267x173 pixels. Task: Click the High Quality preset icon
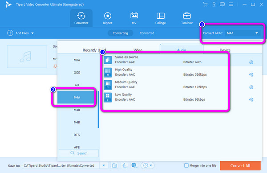pyautogui.click(x=108, y=72)
